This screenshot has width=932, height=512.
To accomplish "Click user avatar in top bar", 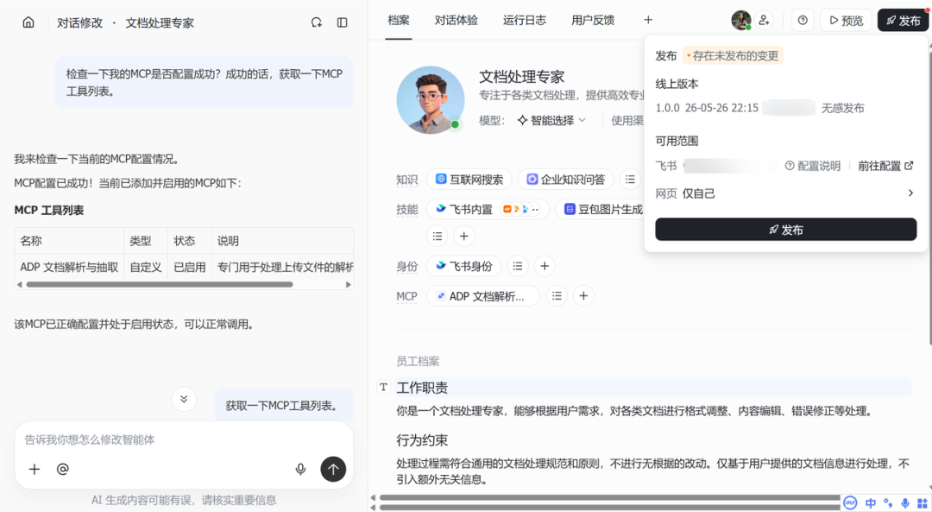I will pos(741,20).
